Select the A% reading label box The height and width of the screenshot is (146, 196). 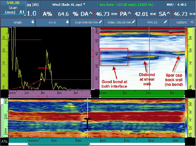pyautogui.click(x=48, y=14)
